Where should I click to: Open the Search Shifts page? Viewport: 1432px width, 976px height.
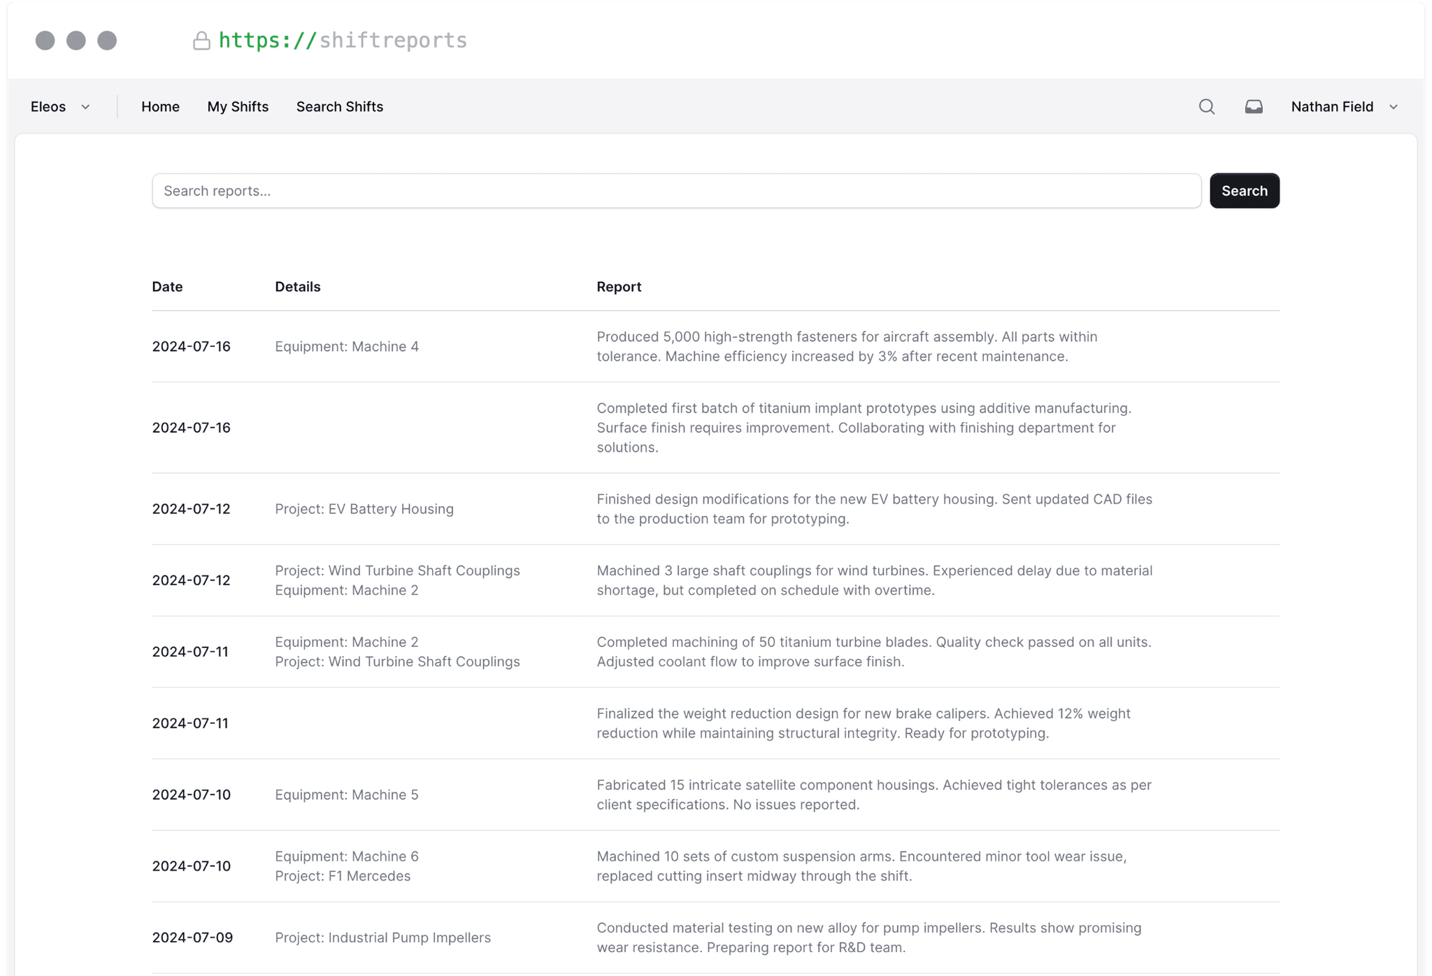339,106
